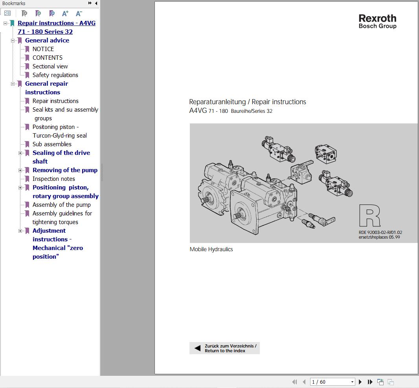Go to previous page arrow
Screen dimensions: 419x388
304,382
